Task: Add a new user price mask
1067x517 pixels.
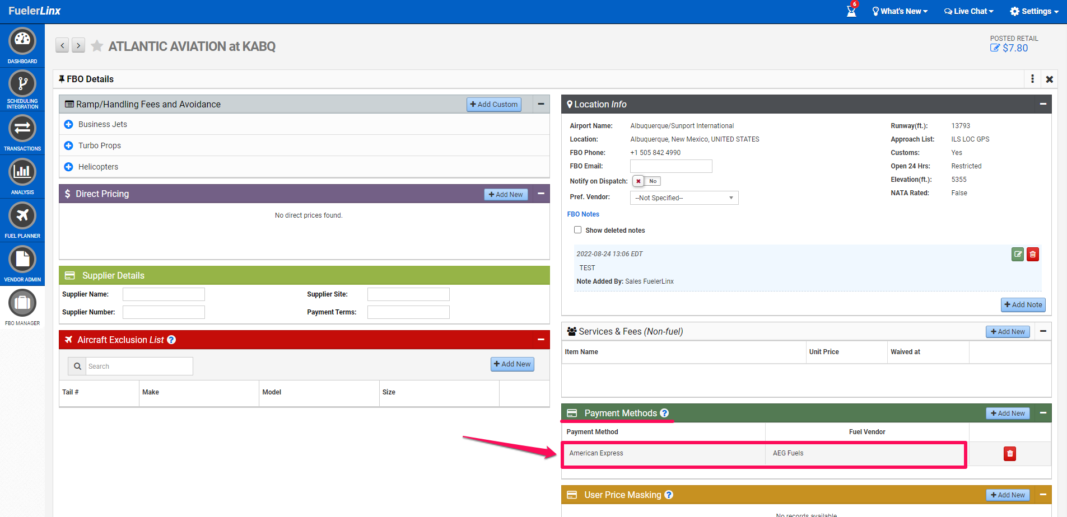Action: tap(1008, 495)
